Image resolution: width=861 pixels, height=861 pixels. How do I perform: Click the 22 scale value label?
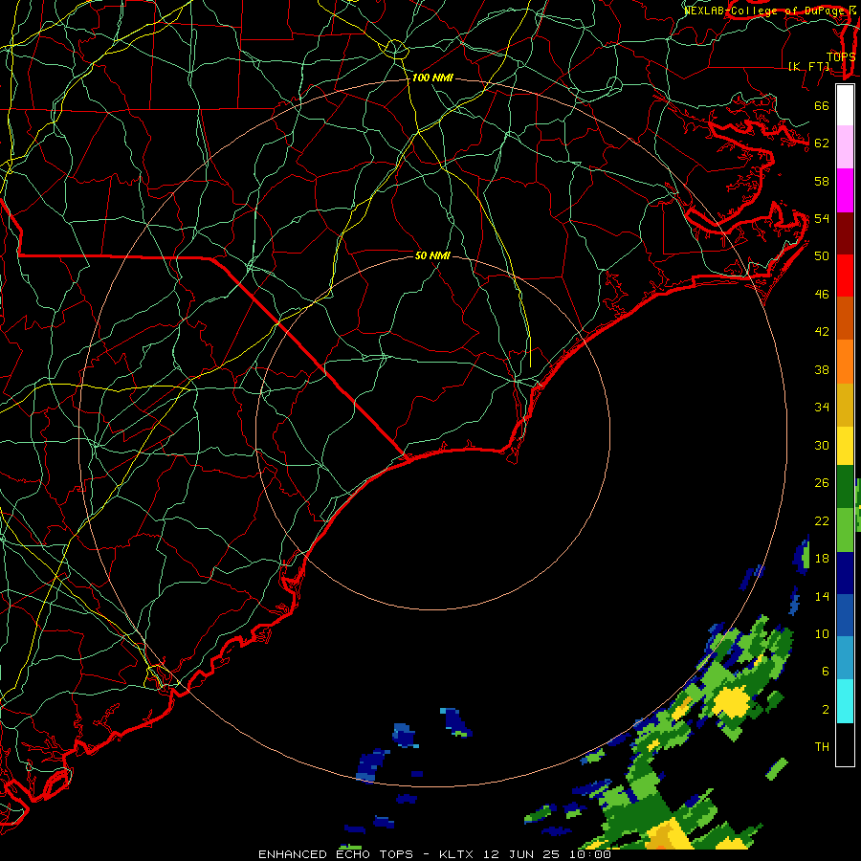click(x=822, y=520)
